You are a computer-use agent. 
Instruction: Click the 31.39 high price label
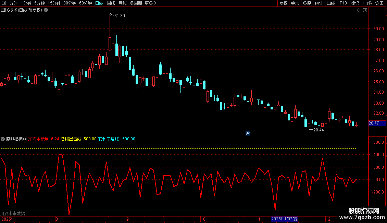(120, 16)
